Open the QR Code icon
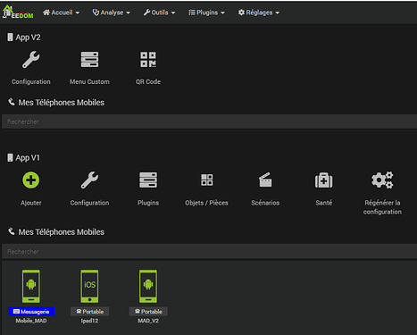 click(x=148, y=60)
